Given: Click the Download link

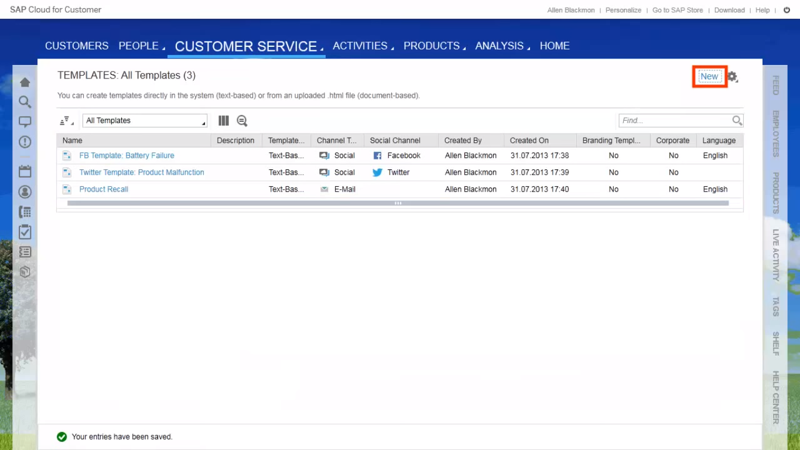Looking at the screenshot, I should pos(729,10).
